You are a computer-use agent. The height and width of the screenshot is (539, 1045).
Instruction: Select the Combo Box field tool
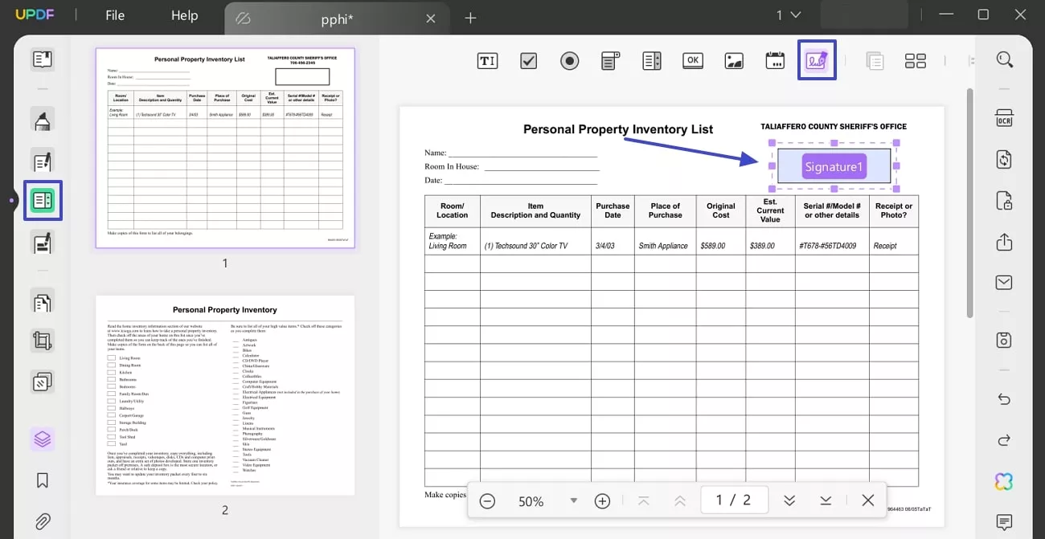[610, 59]
